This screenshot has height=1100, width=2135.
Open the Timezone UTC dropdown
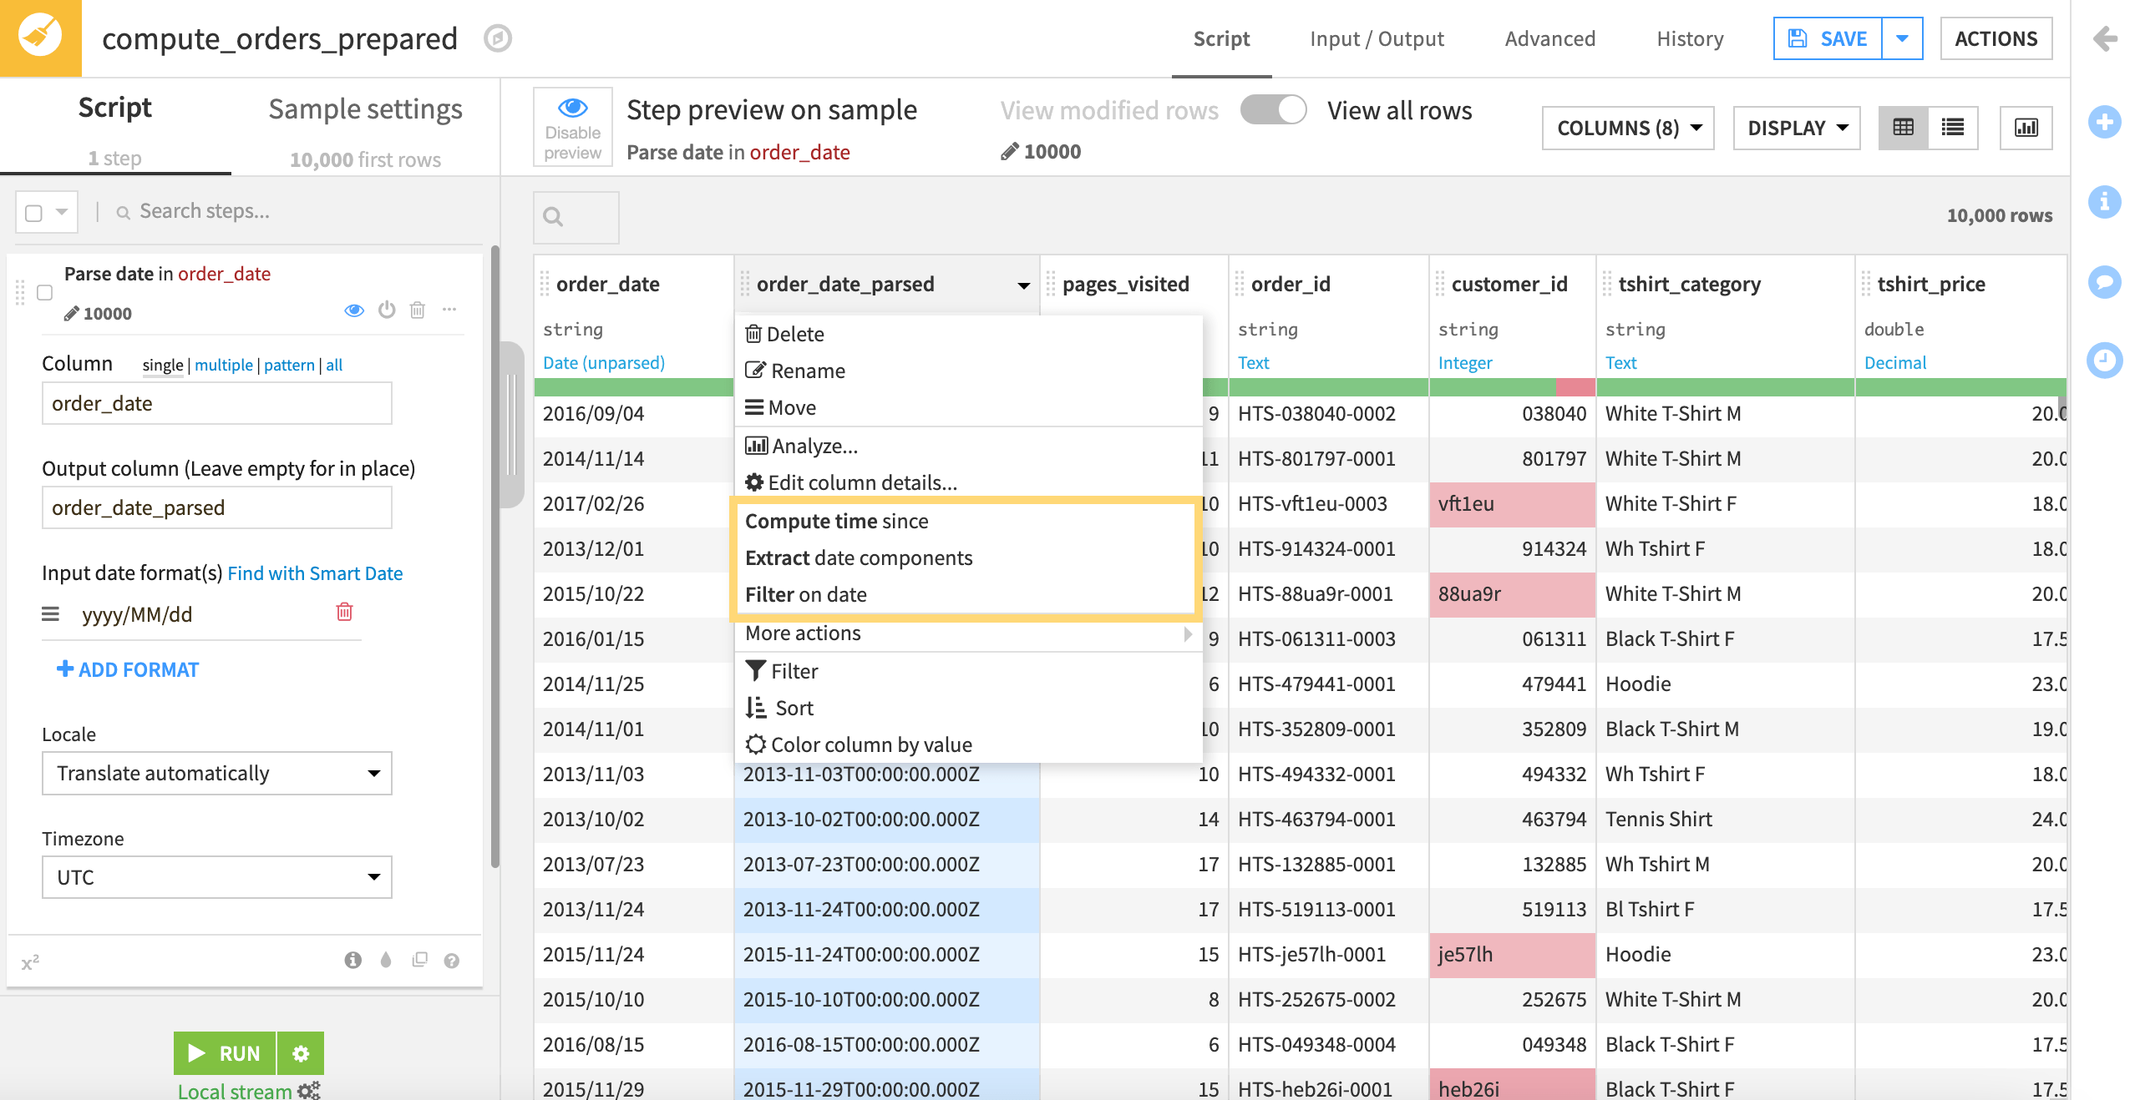point(217,877)
